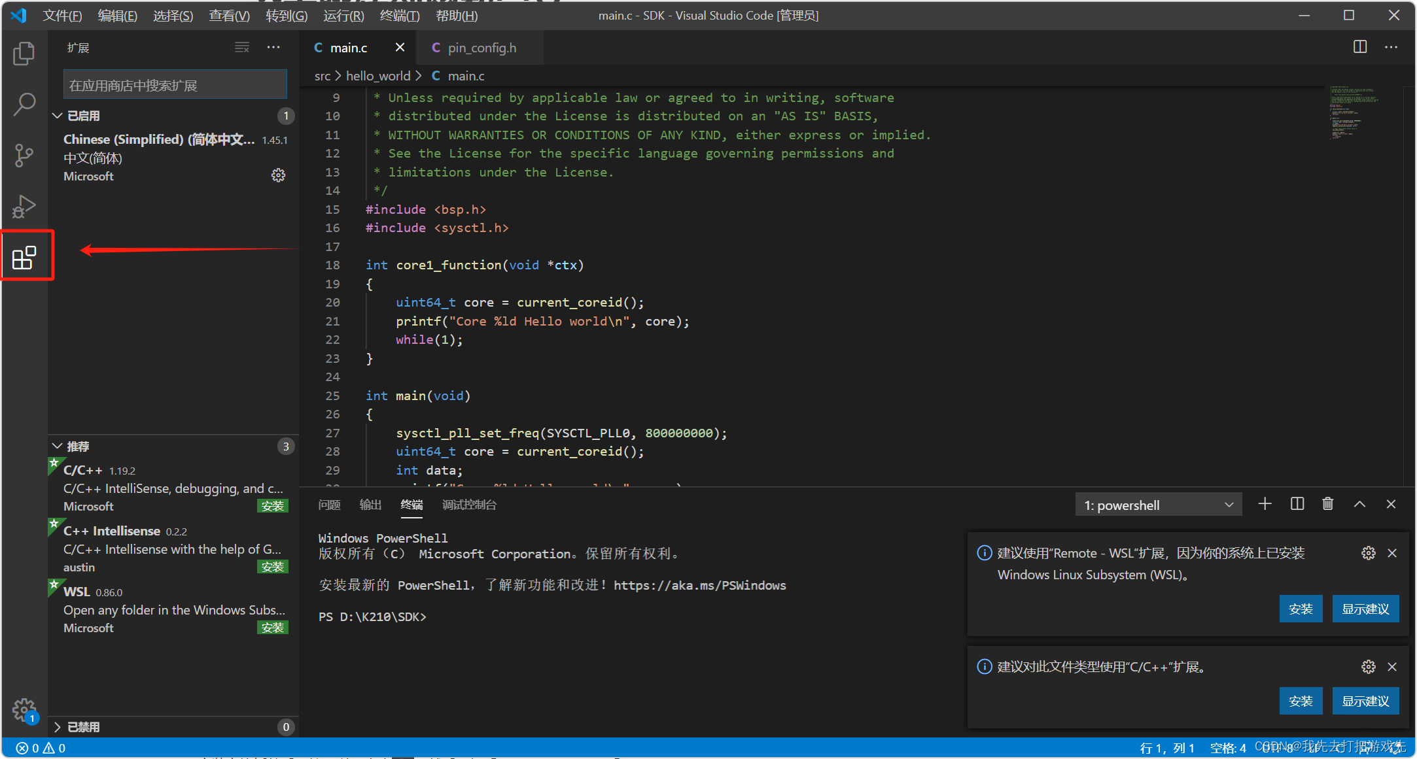The image size is (1417, 759).
Task: Open the 编辑(E) menu
Action: coord(118,16)
